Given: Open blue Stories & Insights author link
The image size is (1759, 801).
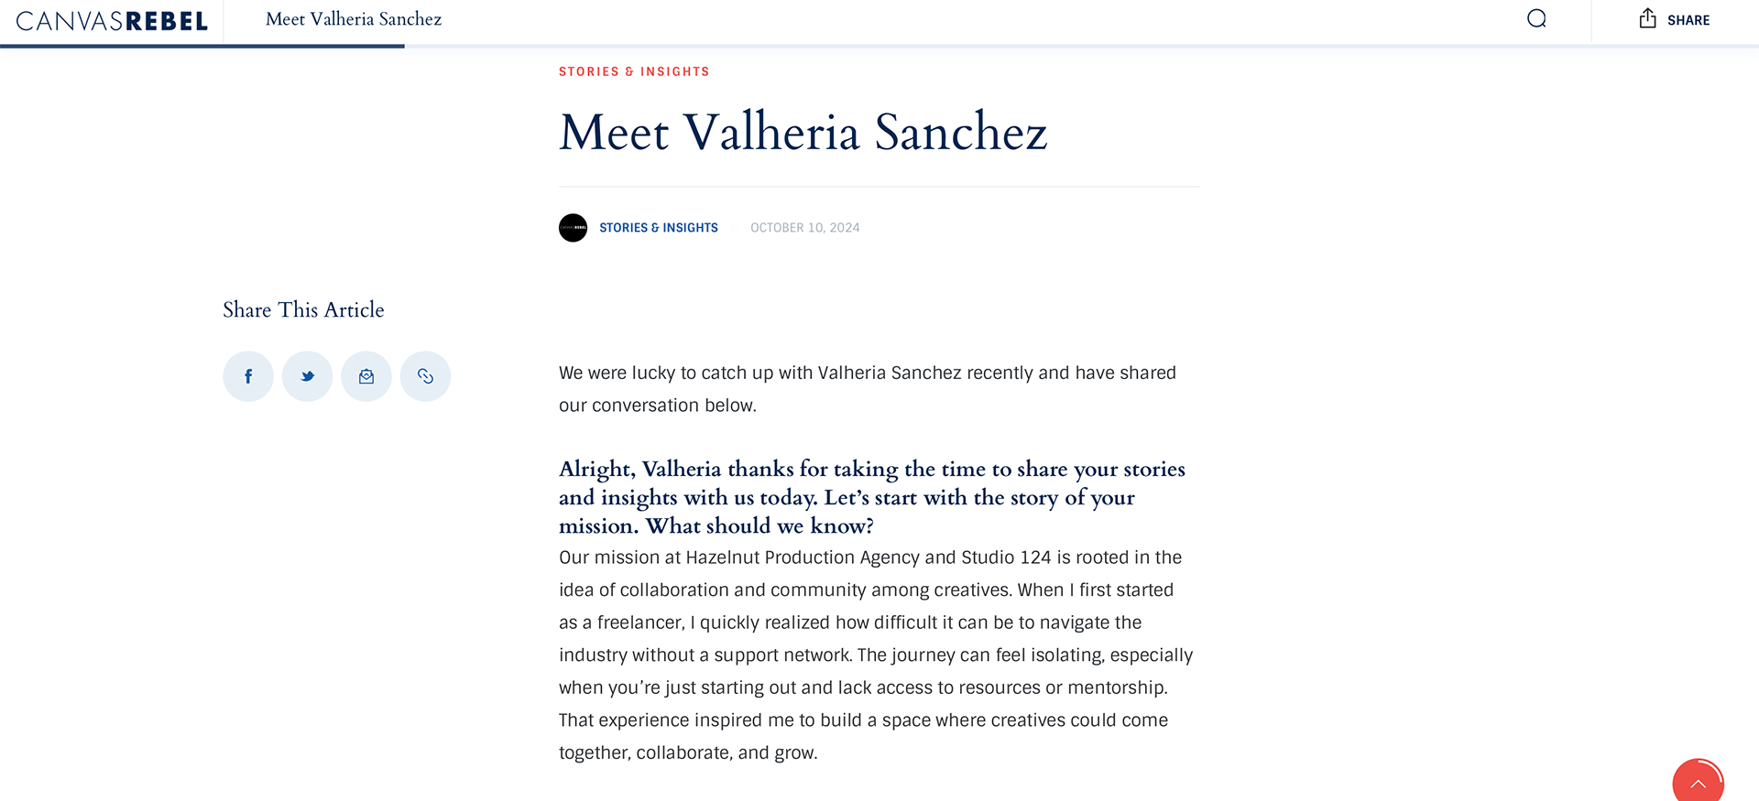Looking at the screenshot, I should (659, 228).
